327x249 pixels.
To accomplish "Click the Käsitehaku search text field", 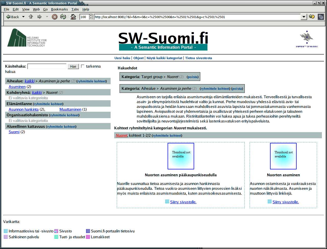I will [x=47, y=66].
